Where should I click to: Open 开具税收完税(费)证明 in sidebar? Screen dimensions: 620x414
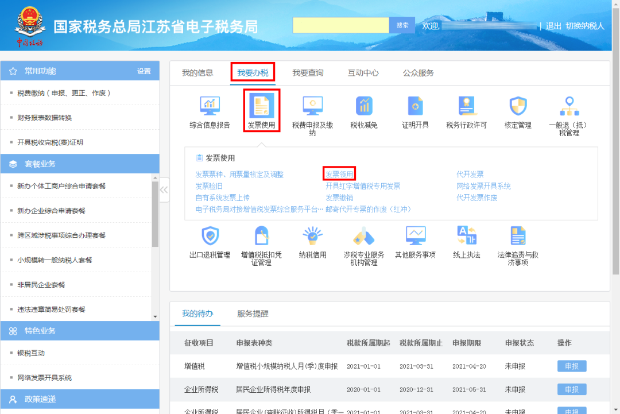pyautogui.click(x=50, y=142)
